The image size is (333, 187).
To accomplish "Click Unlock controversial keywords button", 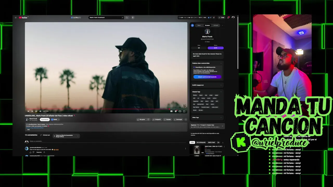I will [207, 77].
